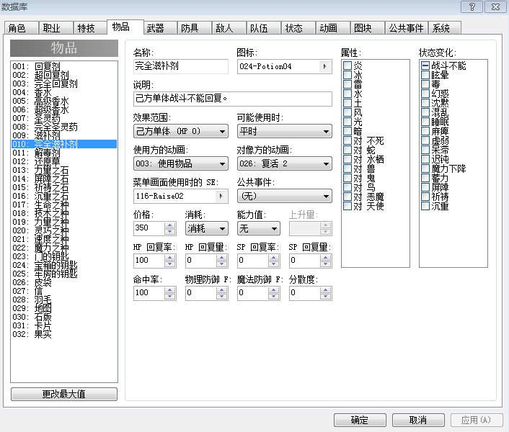Open the 使用方的动画 dropdown
This screenshot has width=509, height=432.
[181, 163]
